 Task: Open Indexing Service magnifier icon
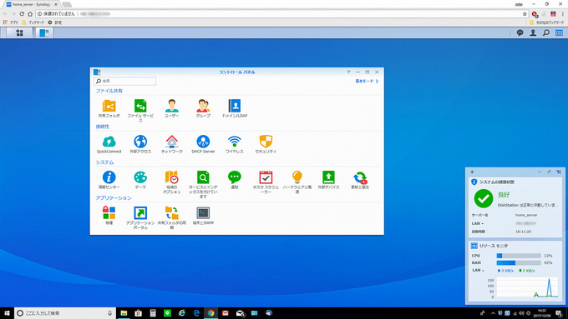203,177
